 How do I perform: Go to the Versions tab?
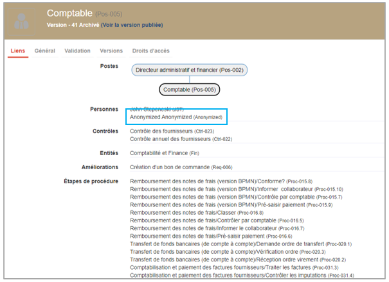[x=111, y=51]
